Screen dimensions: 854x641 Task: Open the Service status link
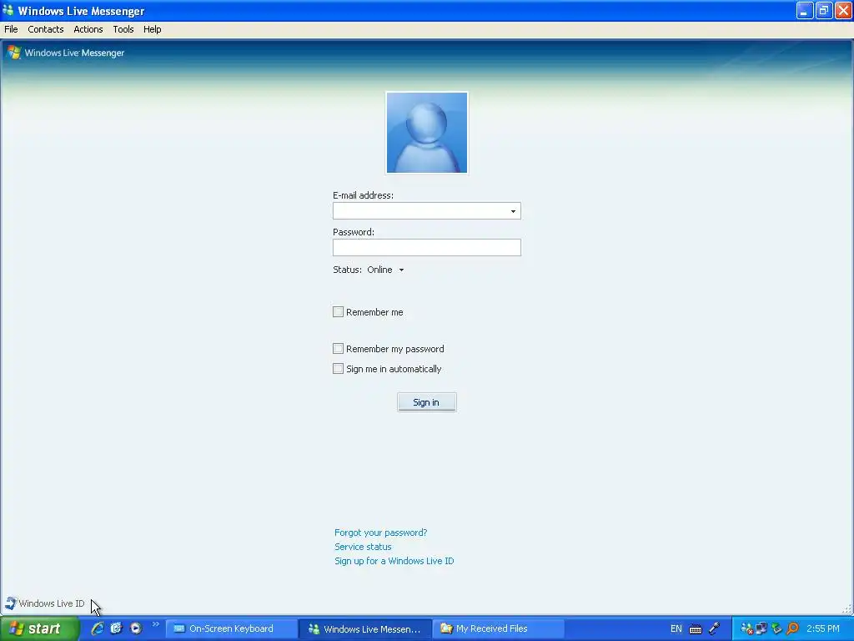[x=363, y=547]
